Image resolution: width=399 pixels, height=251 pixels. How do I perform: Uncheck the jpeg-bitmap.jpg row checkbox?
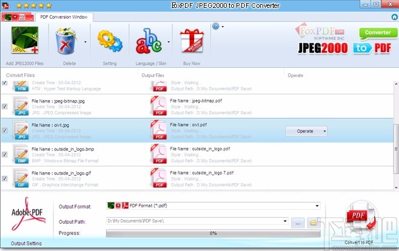(x=5, y=106)
